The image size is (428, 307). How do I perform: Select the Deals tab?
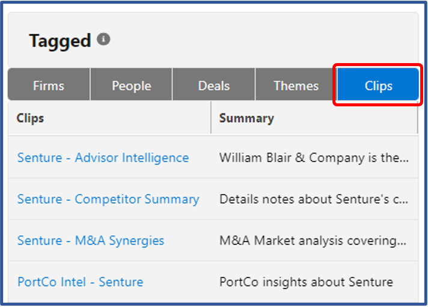214,84
